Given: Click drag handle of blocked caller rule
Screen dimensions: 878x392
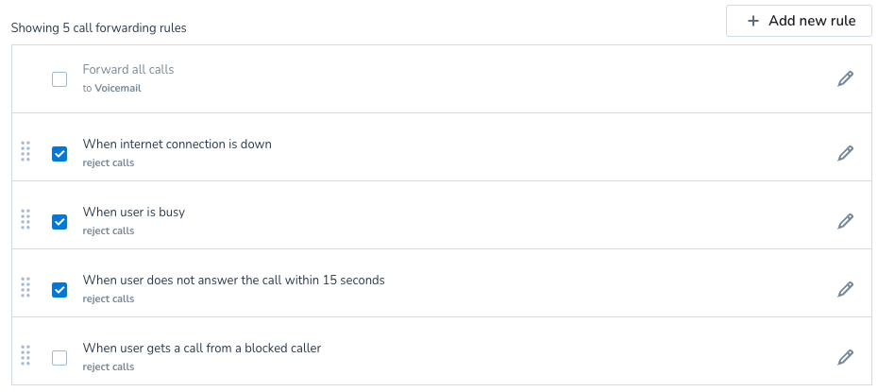Looking at the screenshot, I should (x=25, y=355).
